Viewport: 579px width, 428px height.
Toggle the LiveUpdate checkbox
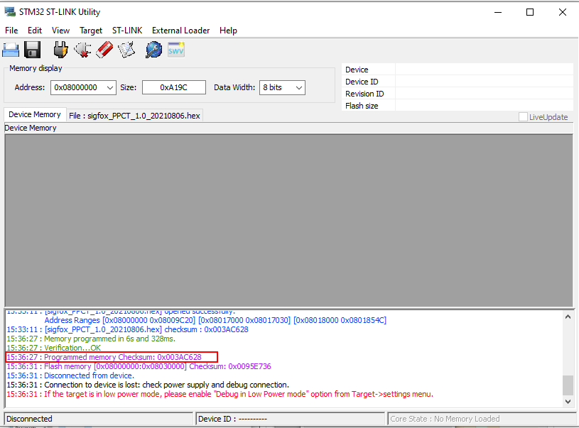[523, 117]
